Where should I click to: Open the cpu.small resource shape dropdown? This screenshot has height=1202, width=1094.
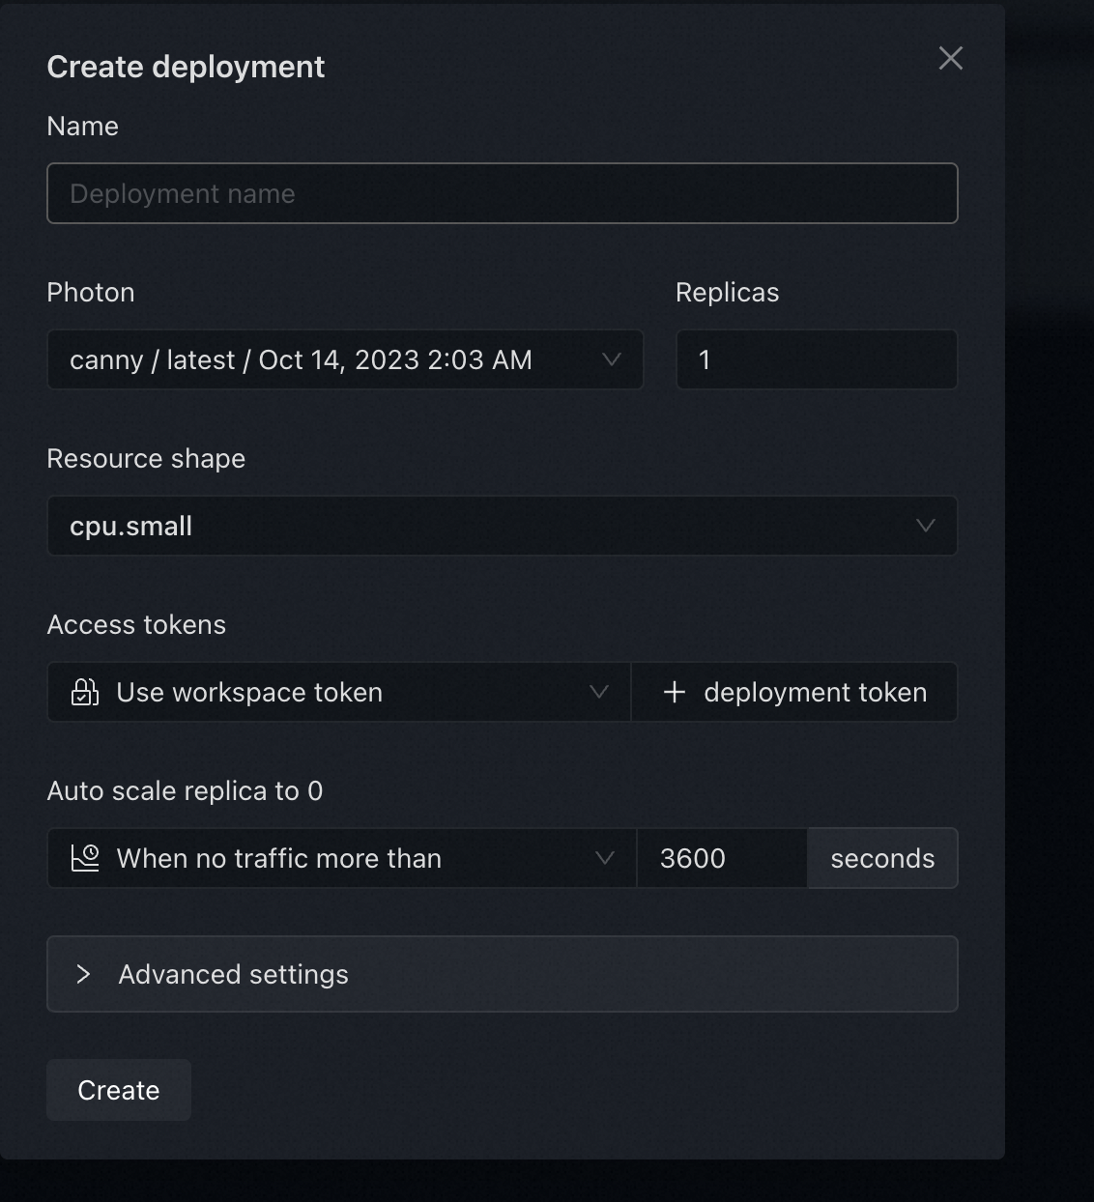[483, 527]
